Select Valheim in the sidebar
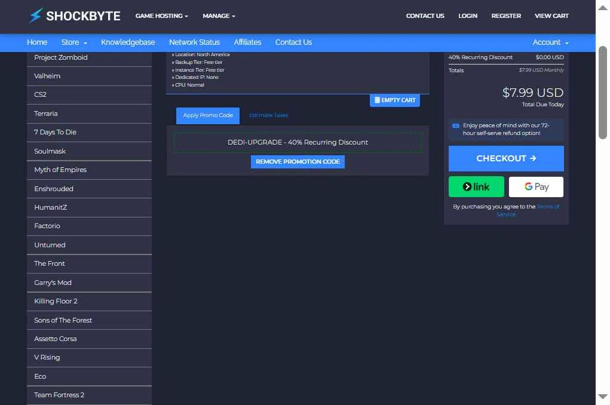610x405 pixels. click(x=89, y=76)
